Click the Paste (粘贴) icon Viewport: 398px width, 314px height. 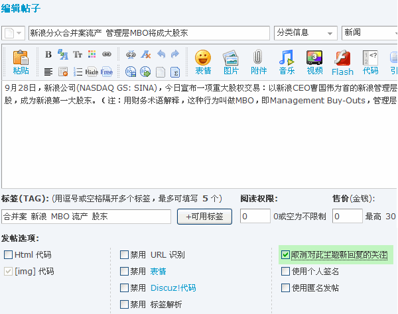click(21, 61)
